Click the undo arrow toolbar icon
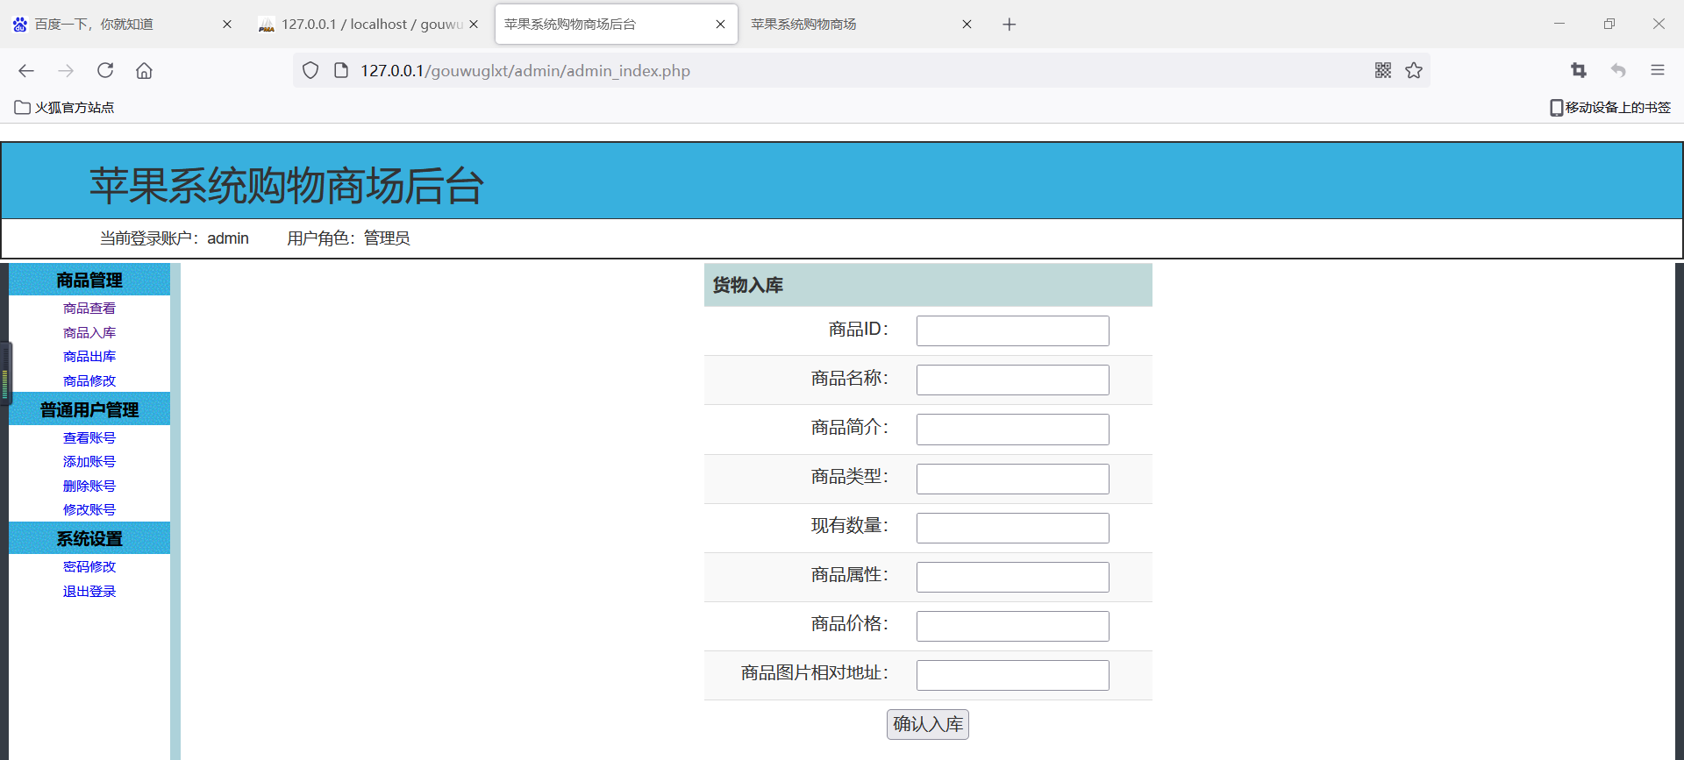 pos(1618,71)
